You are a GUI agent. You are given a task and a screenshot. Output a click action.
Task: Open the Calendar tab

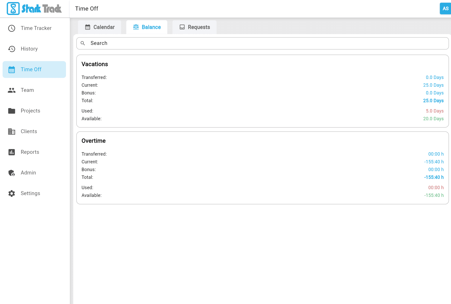pyautogui.click(x=100, y=27)
